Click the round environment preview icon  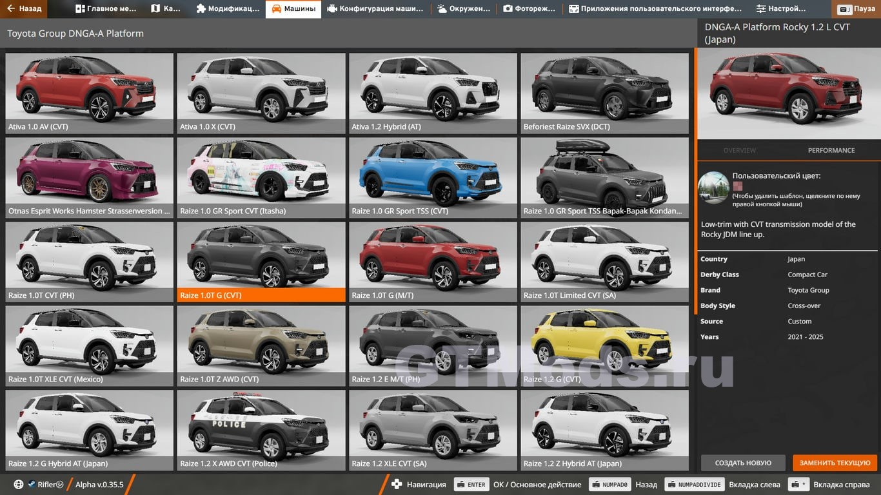(713, 188)
